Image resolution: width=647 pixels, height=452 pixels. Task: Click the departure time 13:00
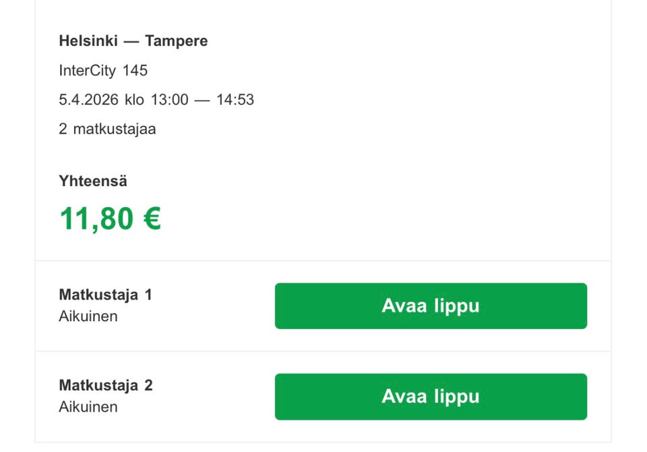click(x=169, y=100)
